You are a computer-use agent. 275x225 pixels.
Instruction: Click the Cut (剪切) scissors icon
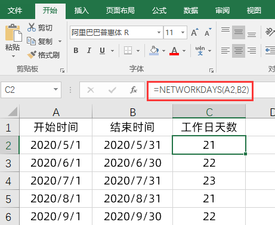point(32,27)
